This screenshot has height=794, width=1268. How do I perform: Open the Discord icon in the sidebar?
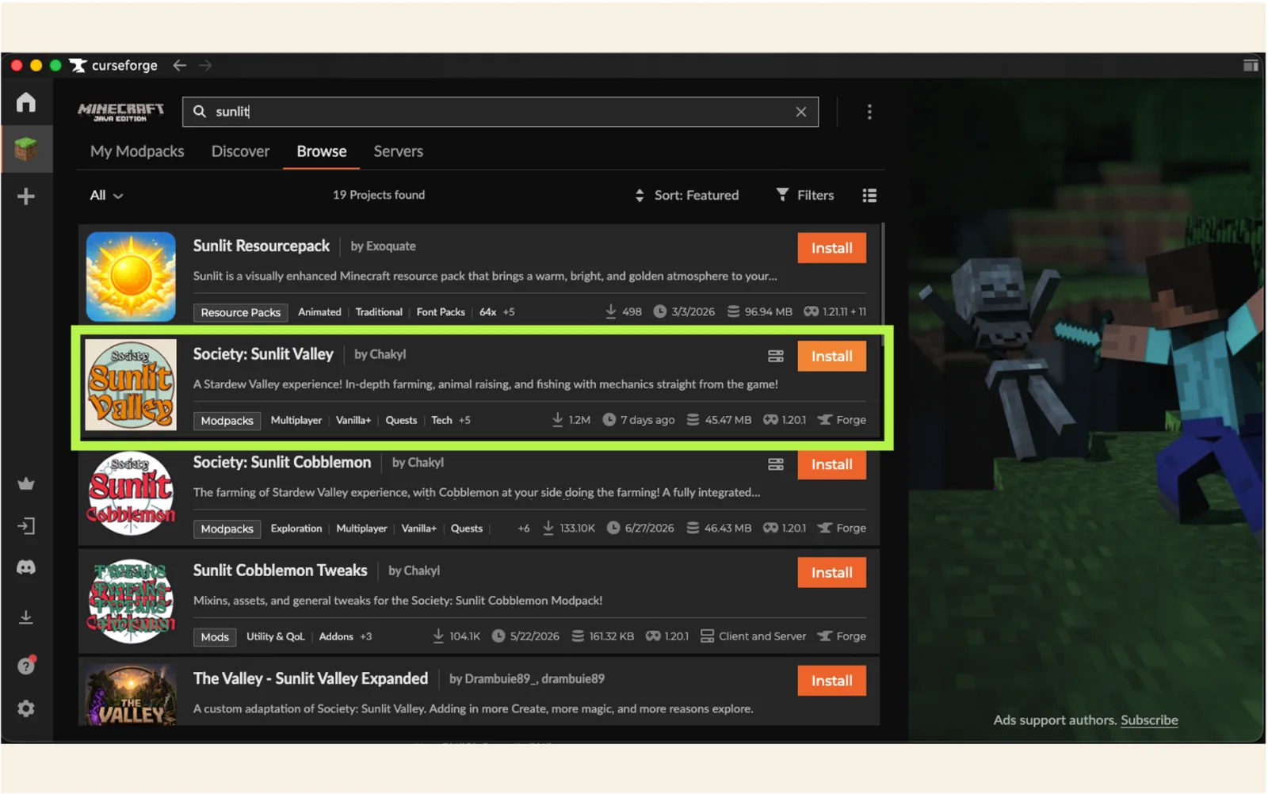(x=26, y=567)
